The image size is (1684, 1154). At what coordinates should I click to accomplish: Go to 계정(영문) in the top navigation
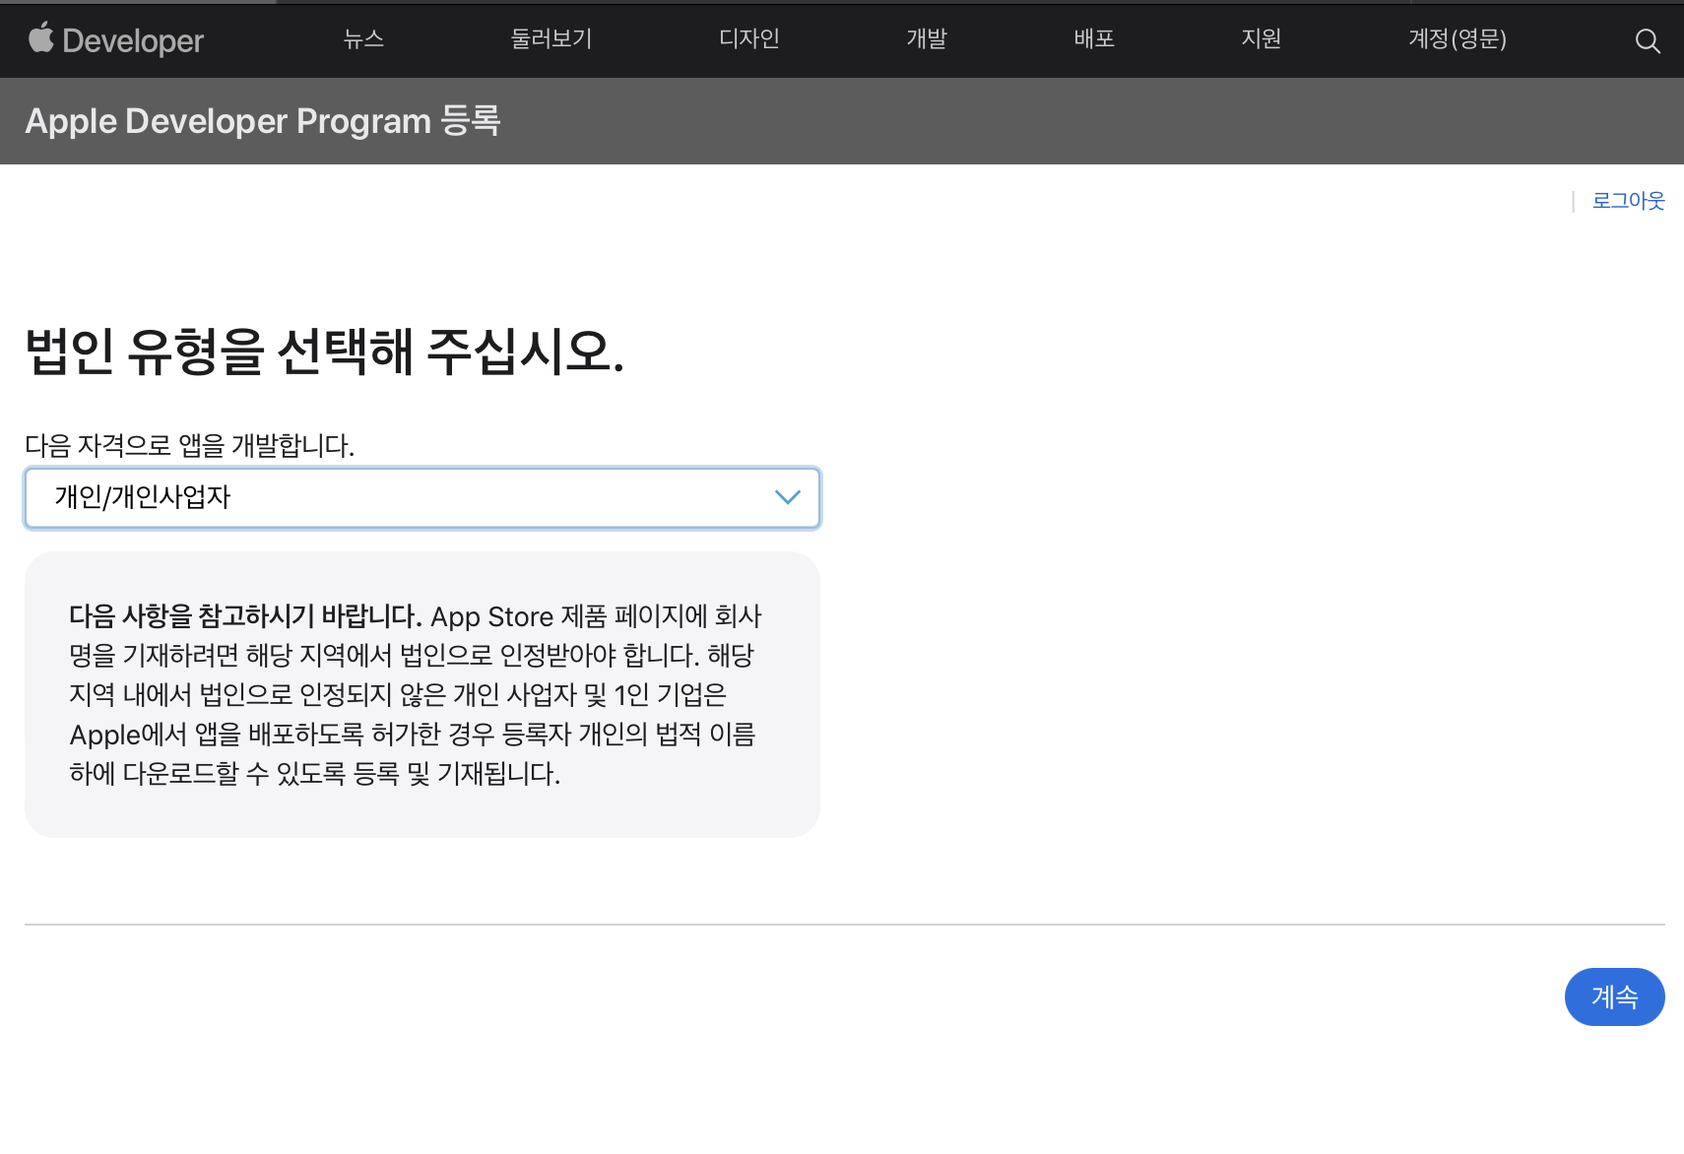point(1457,38)
